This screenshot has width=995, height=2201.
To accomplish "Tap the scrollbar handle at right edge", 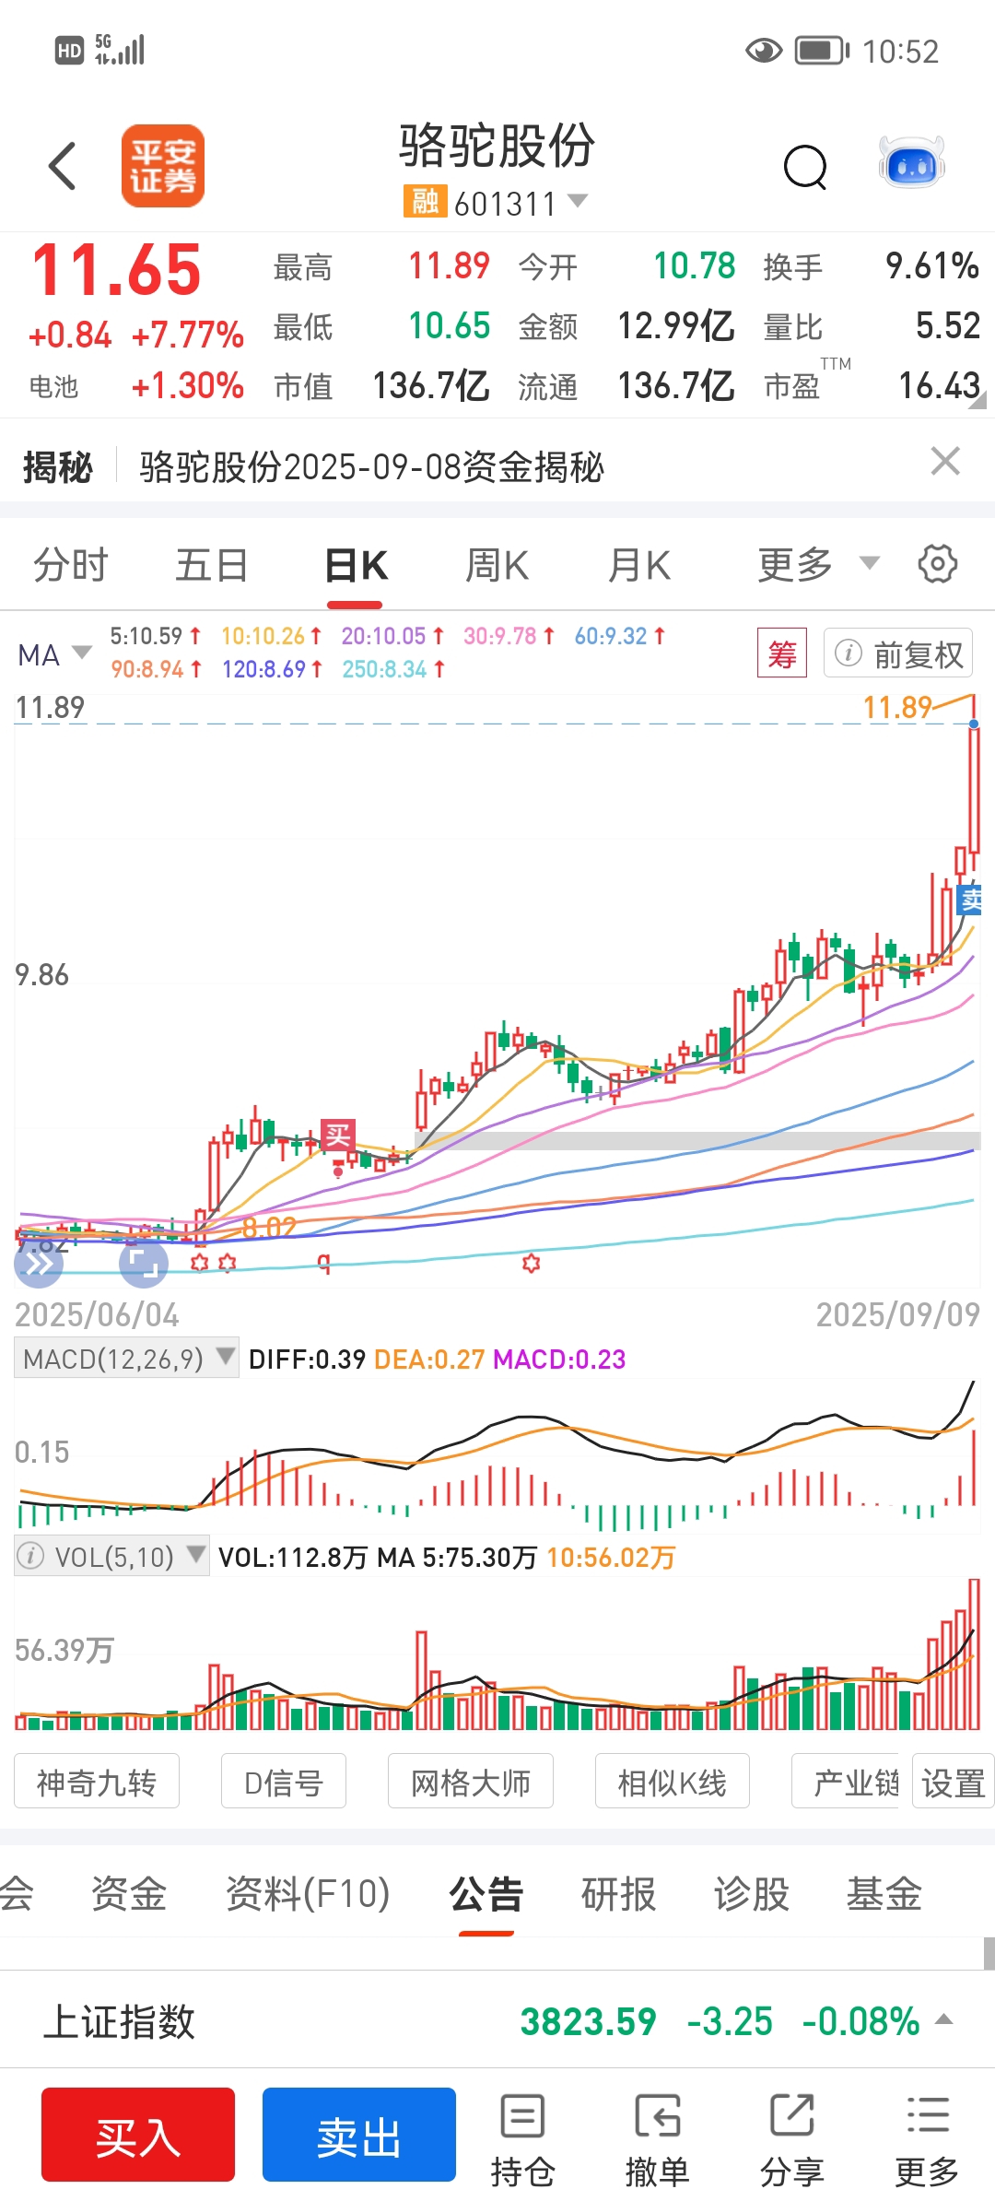I will pyautogui.click(x=989, y=1953).
